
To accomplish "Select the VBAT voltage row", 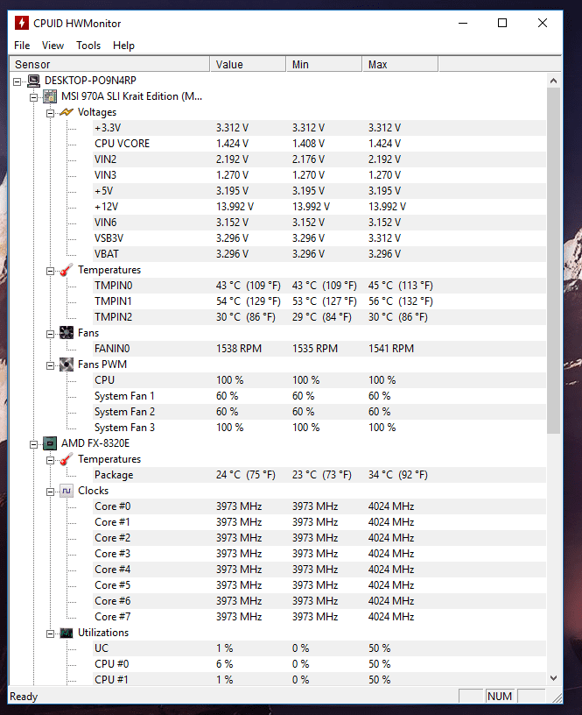I will [319, 254].
